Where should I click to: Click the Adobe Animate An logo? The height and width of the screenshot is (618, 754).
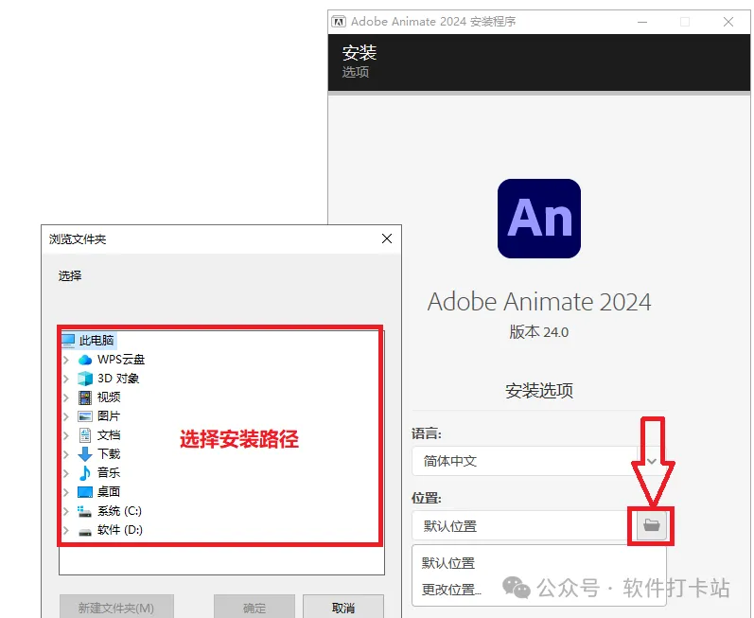coord(539,219)
